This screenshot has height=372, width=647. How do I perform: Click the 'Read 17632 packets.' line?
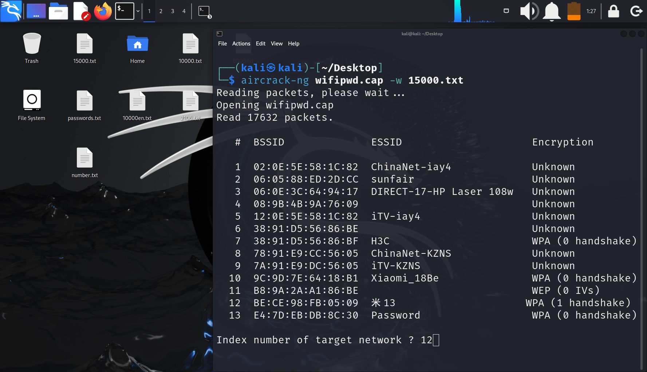coord(275,117)
